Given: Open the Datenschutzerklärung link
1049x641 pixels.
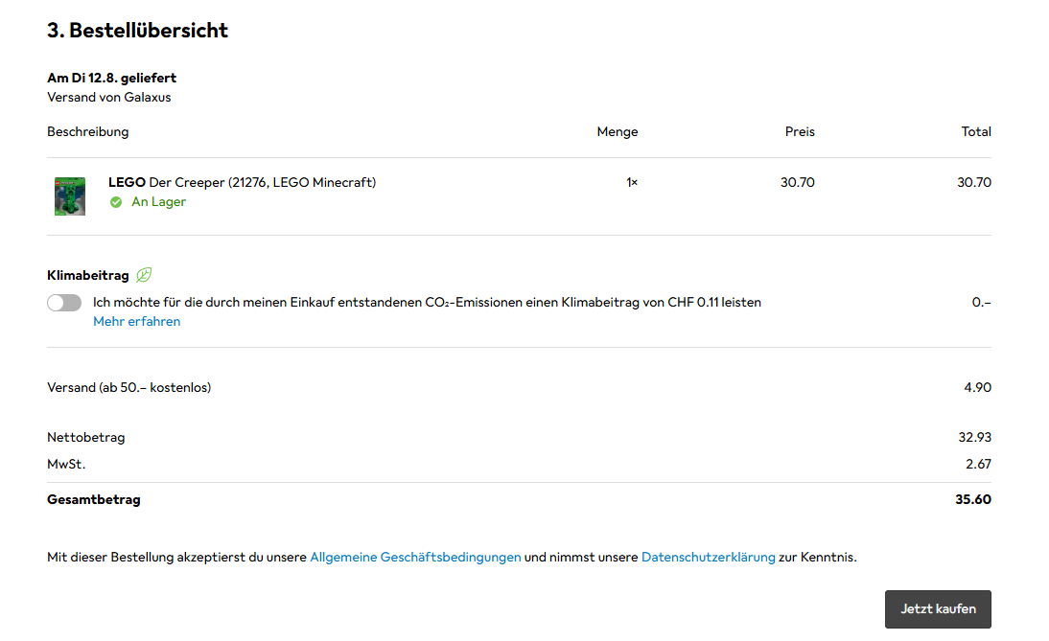Looking at the screenshot, I should [708, 557].
